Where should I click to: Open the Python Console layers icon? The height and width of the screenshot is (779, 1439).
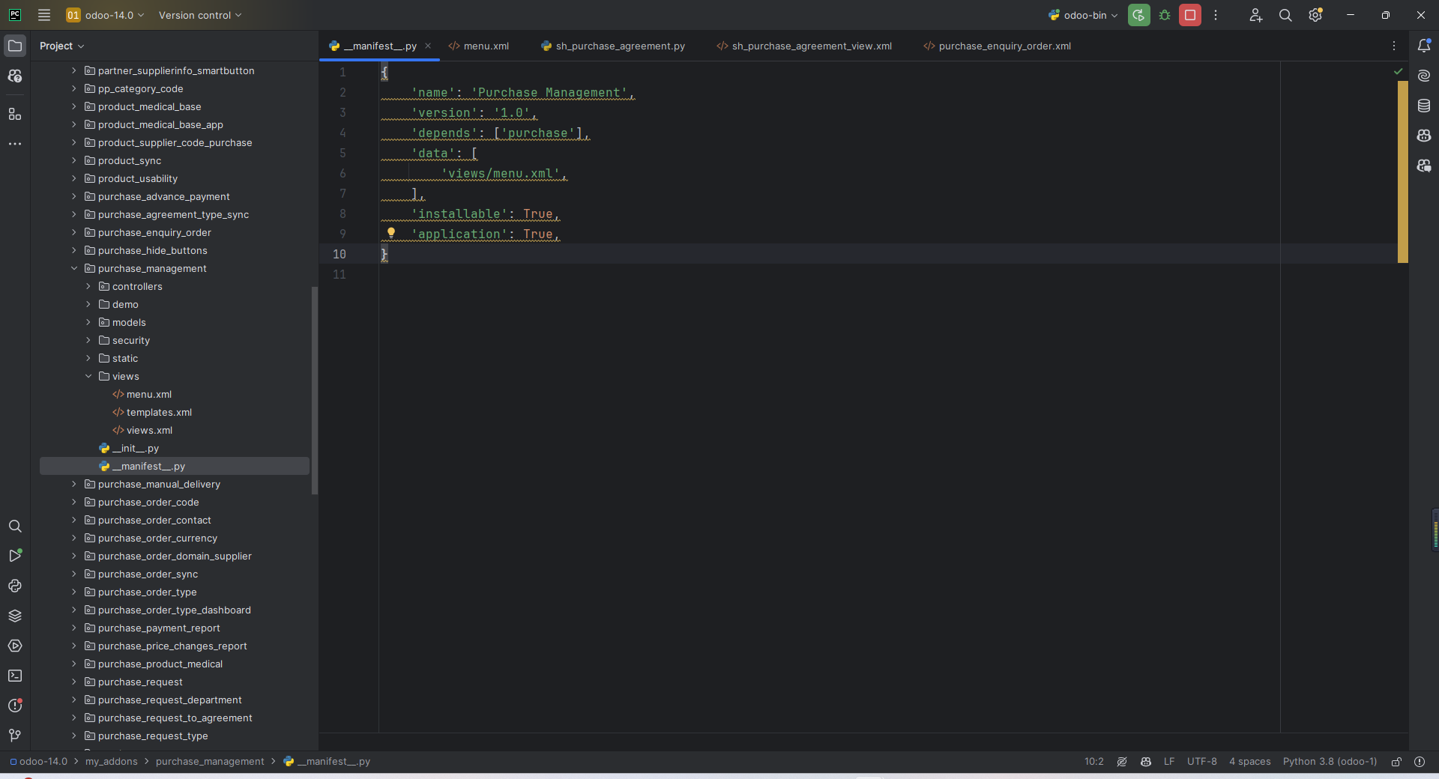click(15, 616)
